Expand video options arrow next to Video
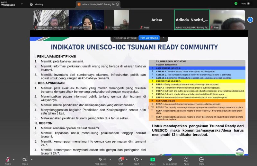The height and width of the screenshot is (166, 257). (x=32, y=159)
